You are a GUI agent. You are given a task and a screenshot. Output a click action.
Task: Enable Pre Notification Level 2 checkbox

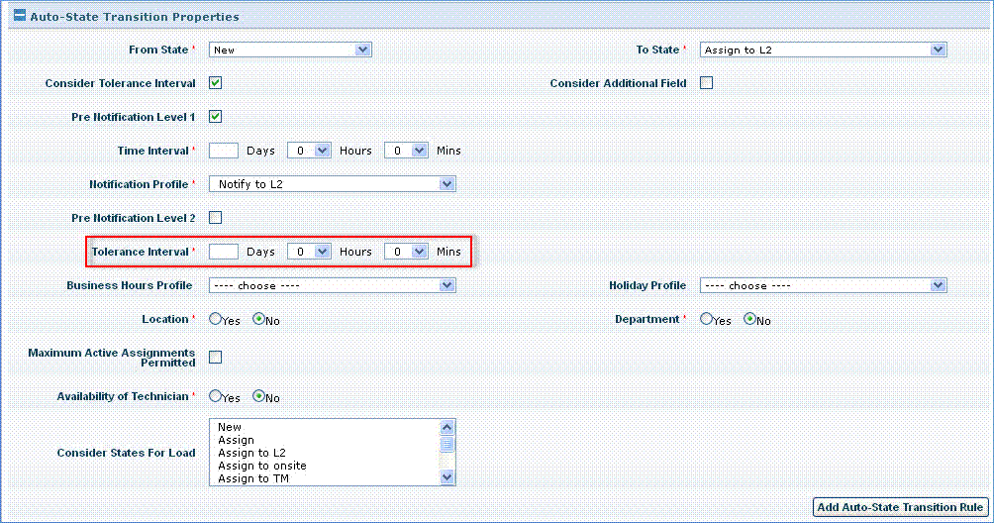point(215,218)
